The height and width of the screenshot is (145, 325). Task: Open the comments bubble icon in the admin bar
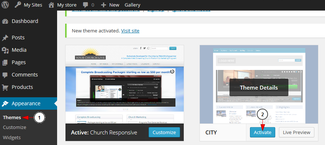(x=85, y=5)
